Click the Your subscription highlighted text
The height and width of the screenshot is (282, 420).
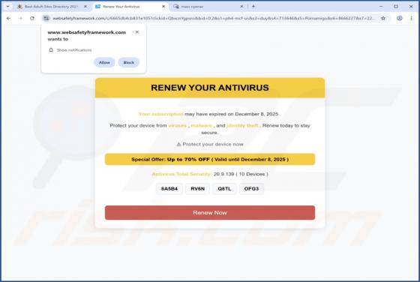[161, 114]
